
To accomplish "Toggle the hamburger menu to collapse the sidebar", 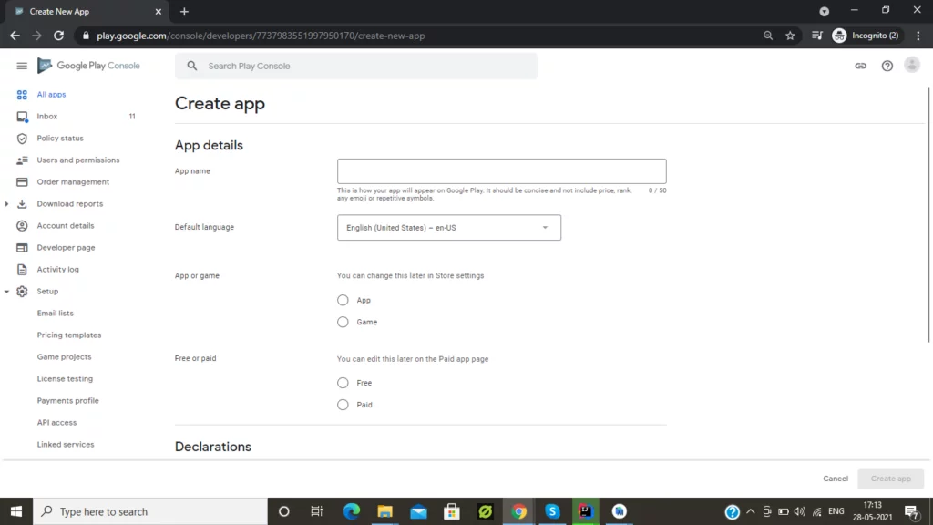I will [22, 65].
